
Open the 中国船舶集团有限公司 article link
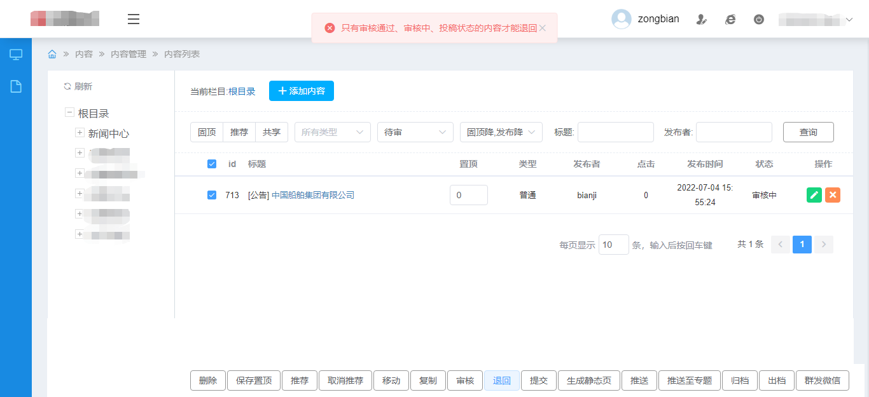[x=312, y=195]
